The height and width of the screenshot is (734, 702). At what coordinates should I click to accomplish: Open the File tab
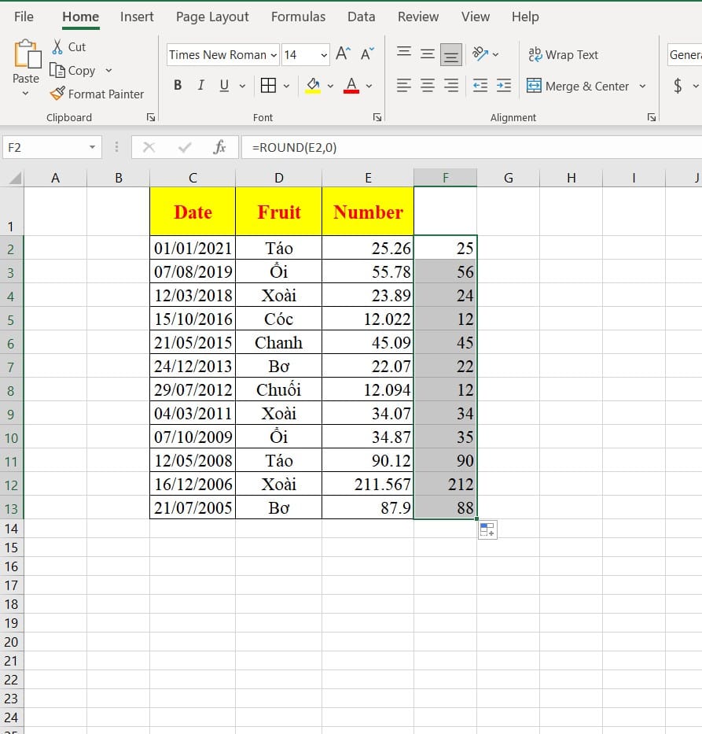coord(24,17)
